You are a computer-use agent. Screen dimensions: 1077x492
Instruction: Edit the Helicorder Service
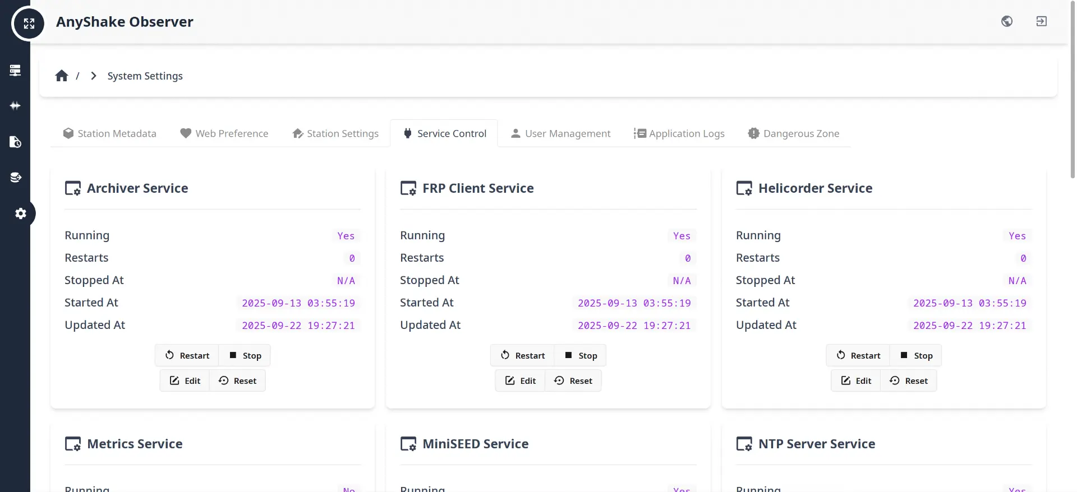pyautogui.click(x=855, y=380)
